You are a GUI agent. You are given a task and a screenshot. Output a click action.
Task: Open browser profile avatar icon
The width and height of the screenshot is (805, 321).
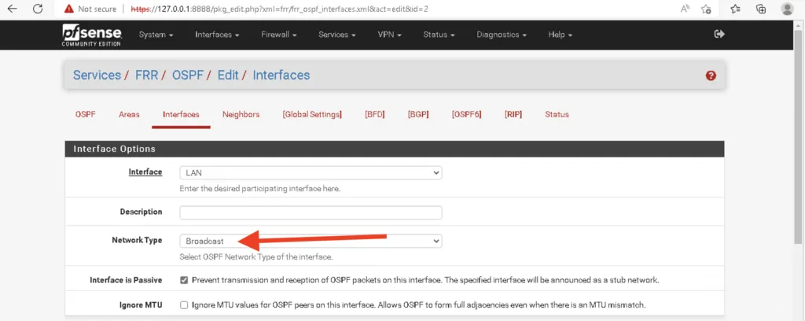click(x=786, y=9)
